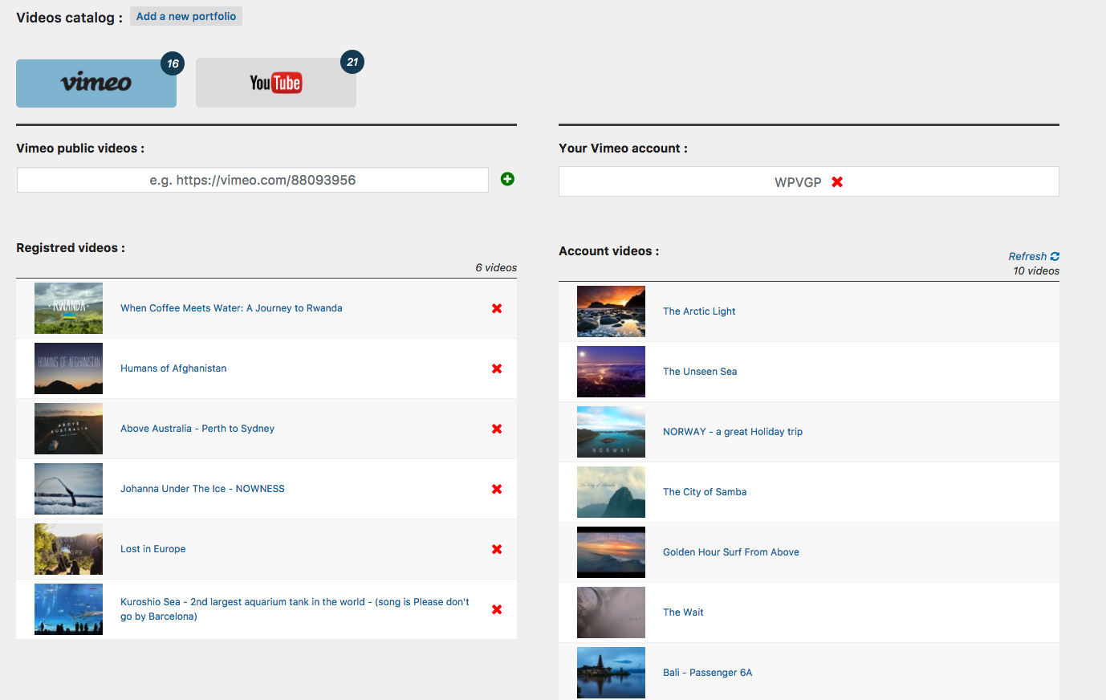The height and width of the screenshot is (700, 1106).
Task: Delete "Johanna Under The Ice - NOWNESS" video
Action: click(497, 488)
